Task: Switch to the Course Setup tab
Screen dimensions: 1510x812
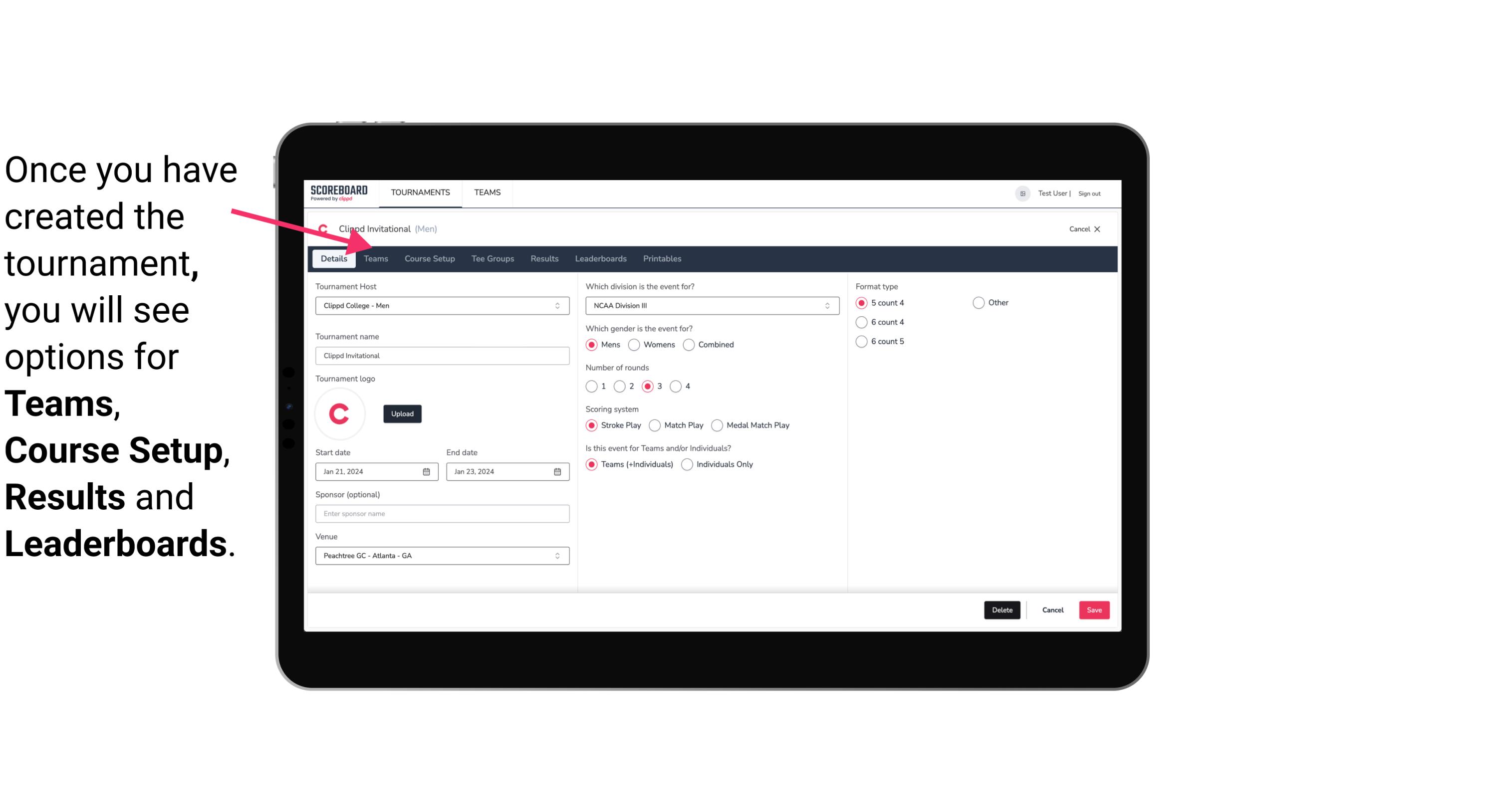Action: coord(428,258)
